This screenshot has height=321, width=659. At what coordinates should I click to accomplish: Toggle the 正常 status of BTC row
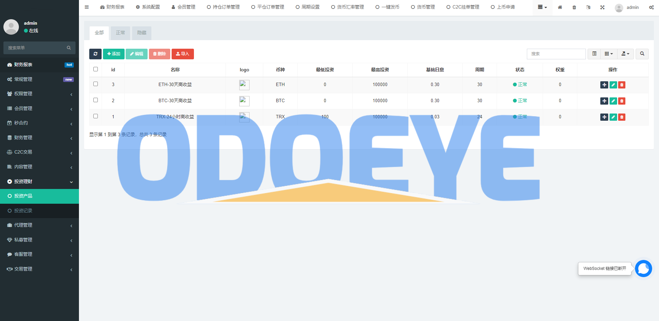(x=520, y=101)
